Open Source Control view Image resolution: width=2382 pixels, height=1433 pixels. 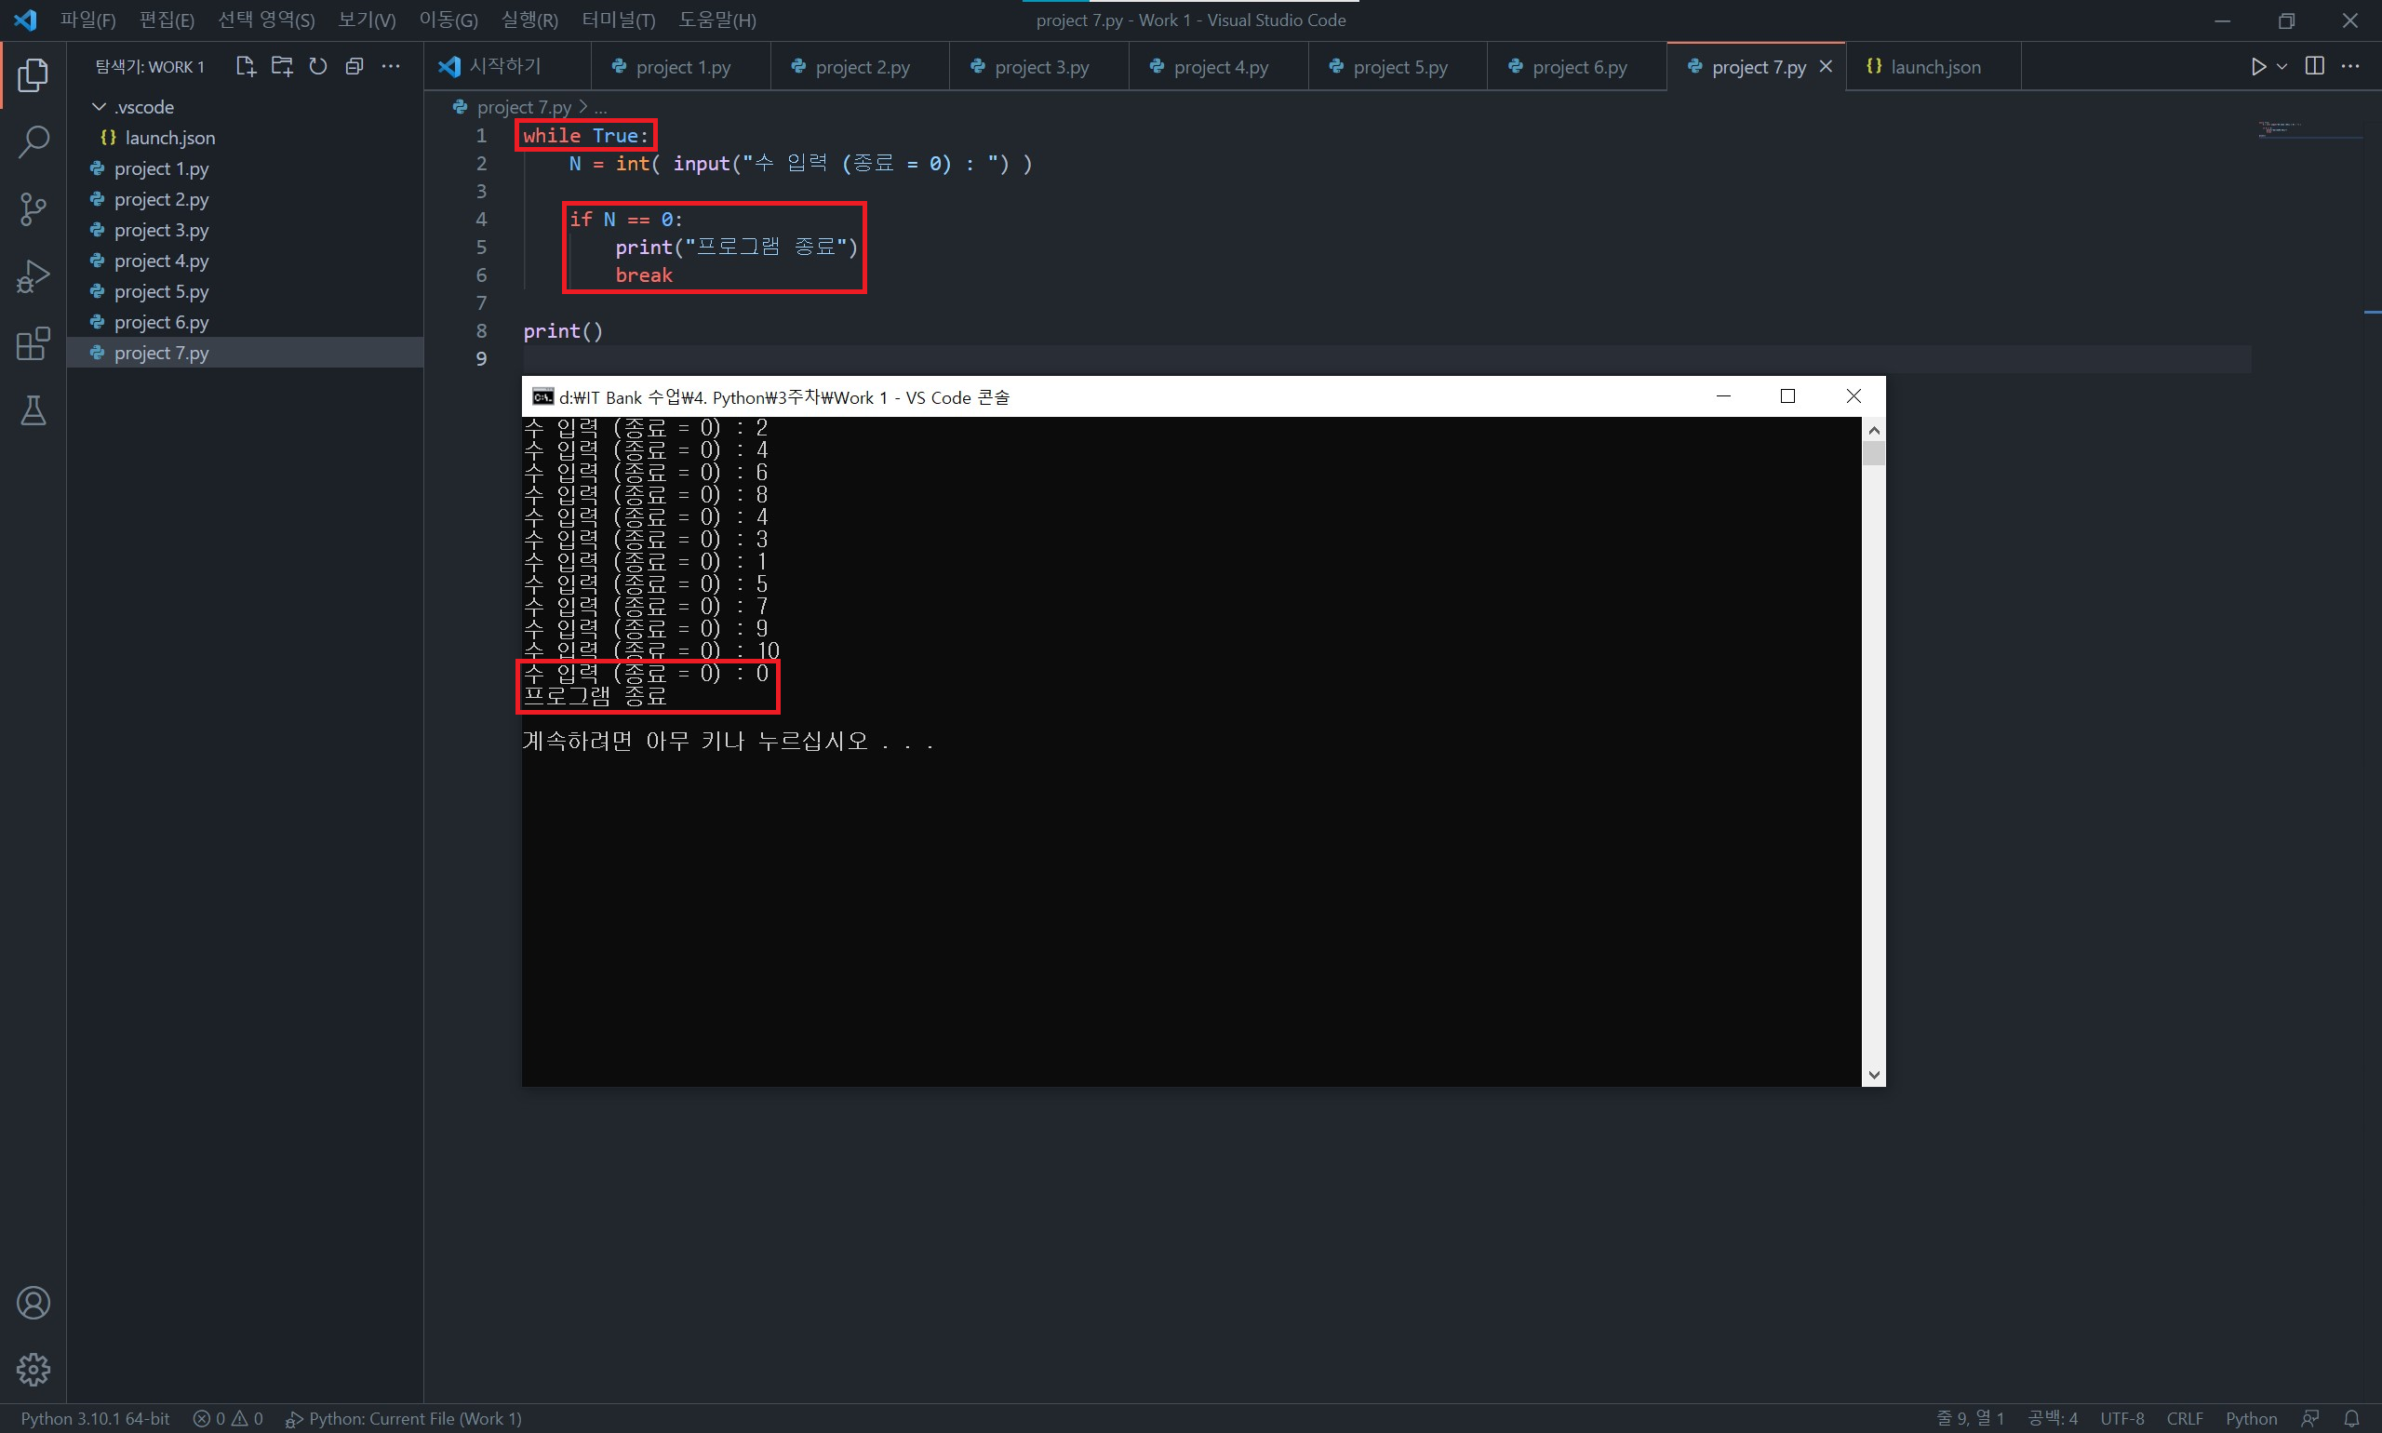[x=33, y=208]
